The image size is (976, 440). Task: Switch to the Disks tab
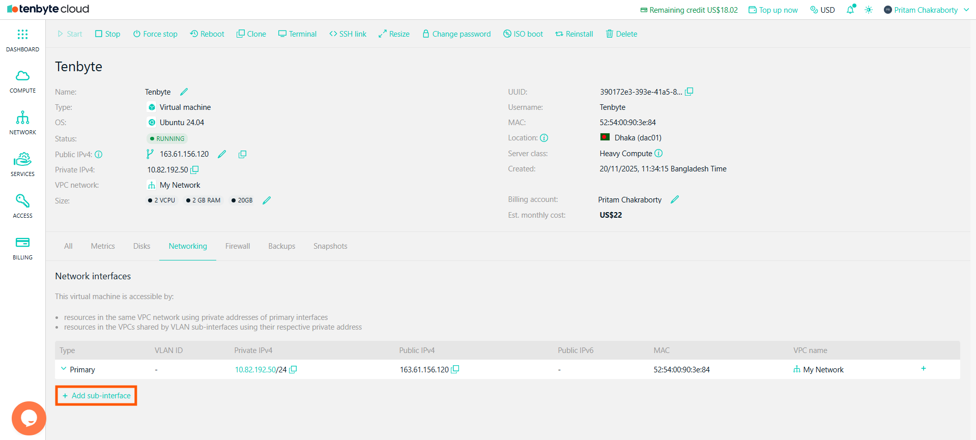(141, 246)
